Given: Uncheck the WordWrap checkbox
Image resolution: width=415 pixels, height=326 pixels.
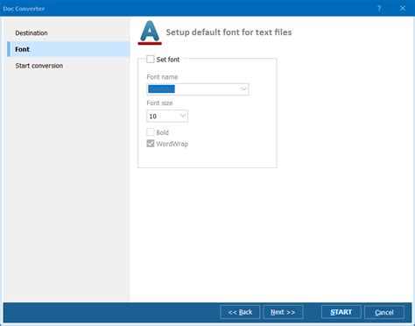Looking at the screenshot, I should point(151,144).
